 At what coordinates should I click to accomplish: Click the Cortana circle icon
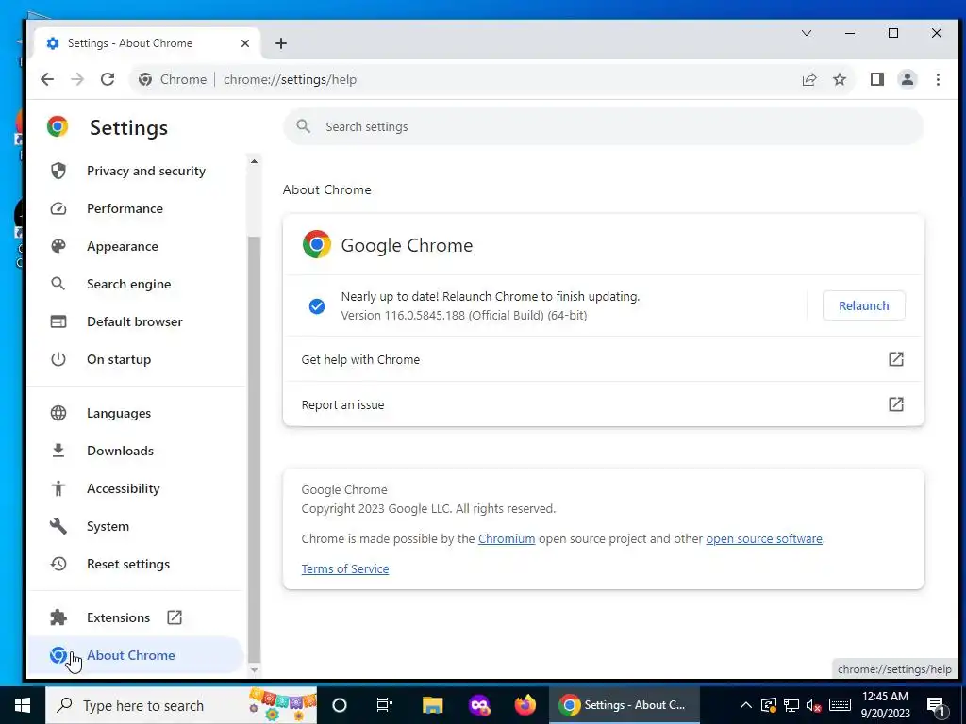[340, 705]
